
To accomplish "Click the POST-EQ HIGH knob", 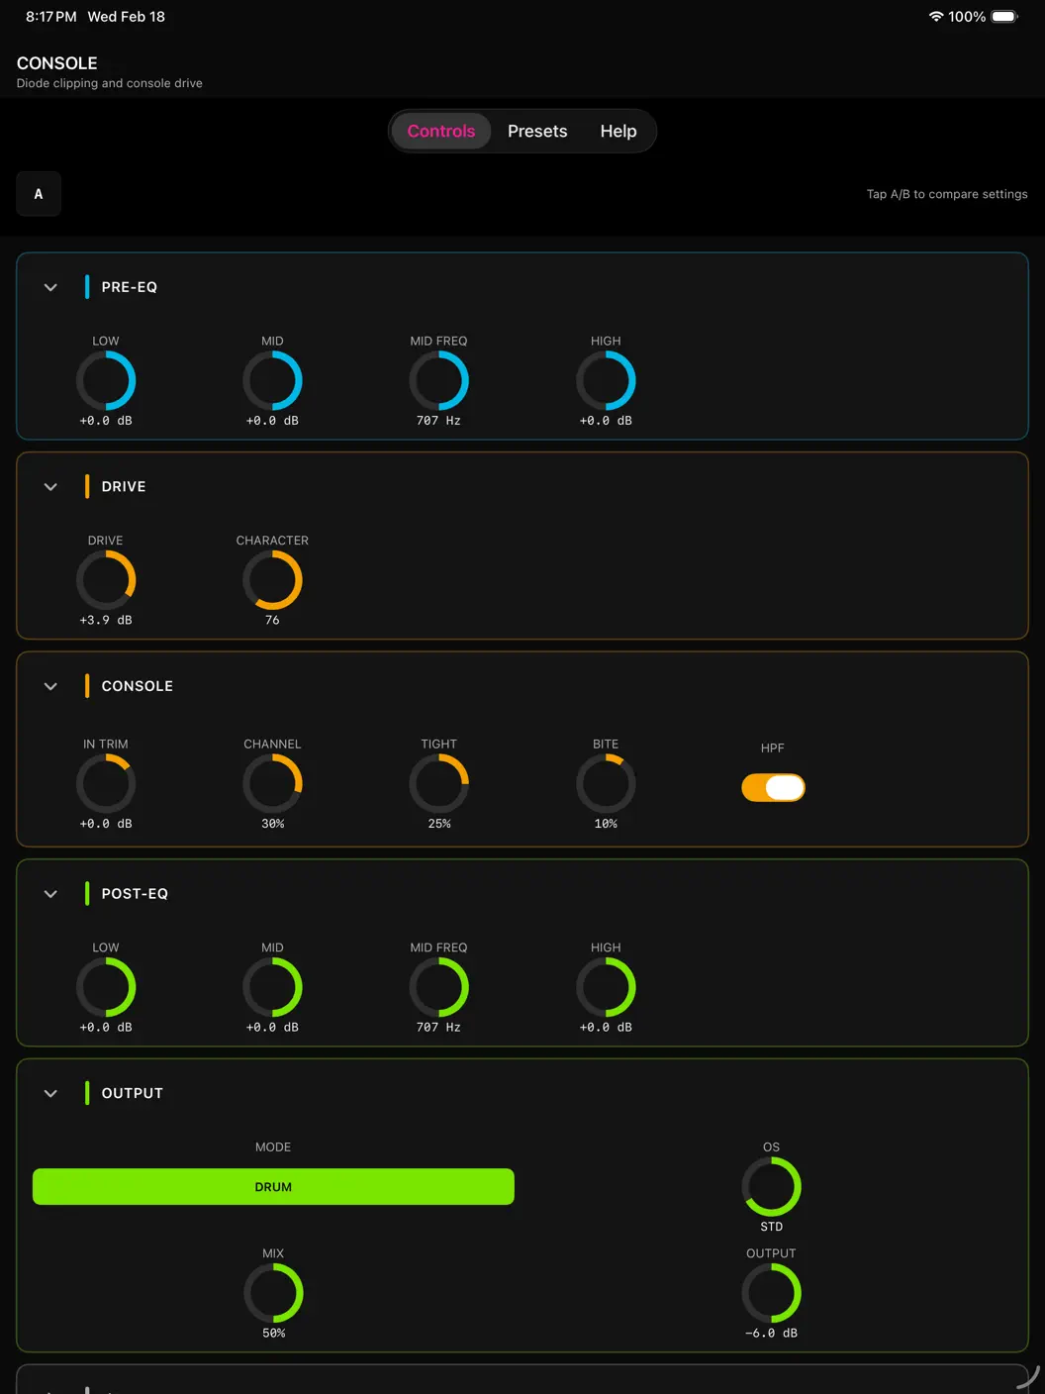I will pyautogui.click(x=606, y=988).
